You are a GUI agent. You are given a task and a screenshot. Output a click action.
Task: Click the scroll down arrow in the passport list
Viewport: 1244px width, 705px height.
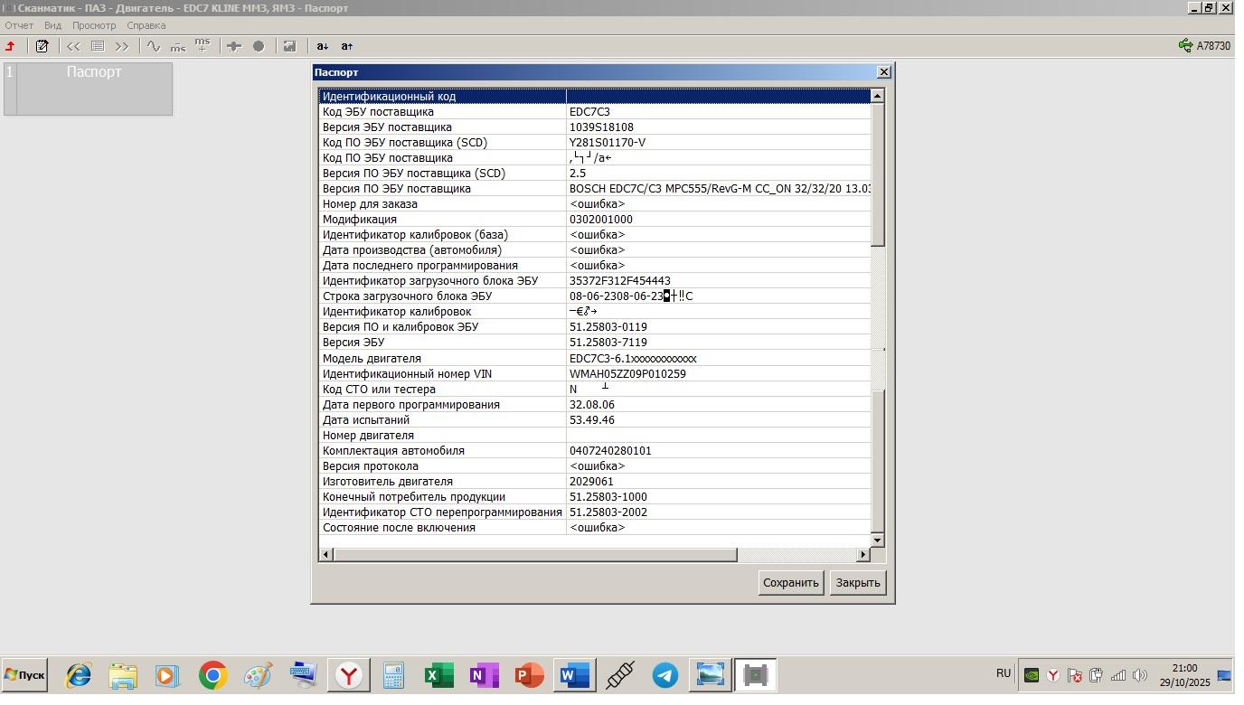click(877, 540)
